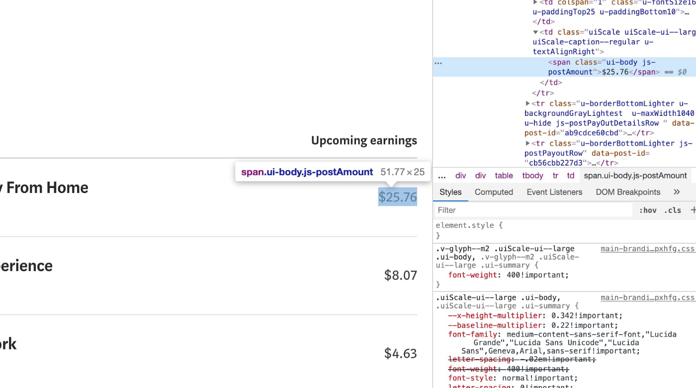This screenshot has height=388, width=696.
Task: Open the main-brandi…pxhfg.css stylesheet link
Action: 647,248
